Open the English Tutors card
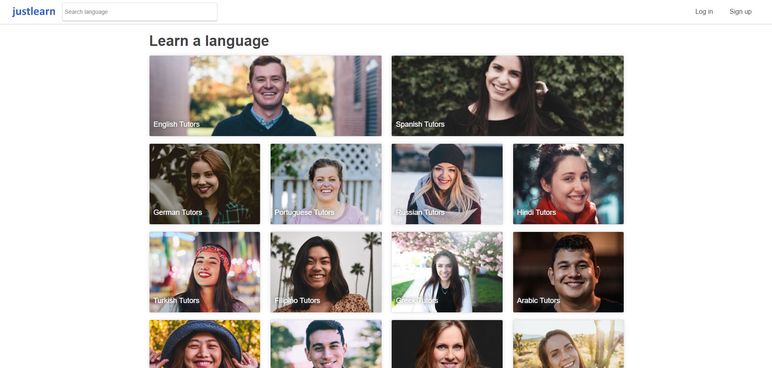Image resolution: width=772 pixels, height=368 pixels. pyautogui.click(x=265, y=96)
